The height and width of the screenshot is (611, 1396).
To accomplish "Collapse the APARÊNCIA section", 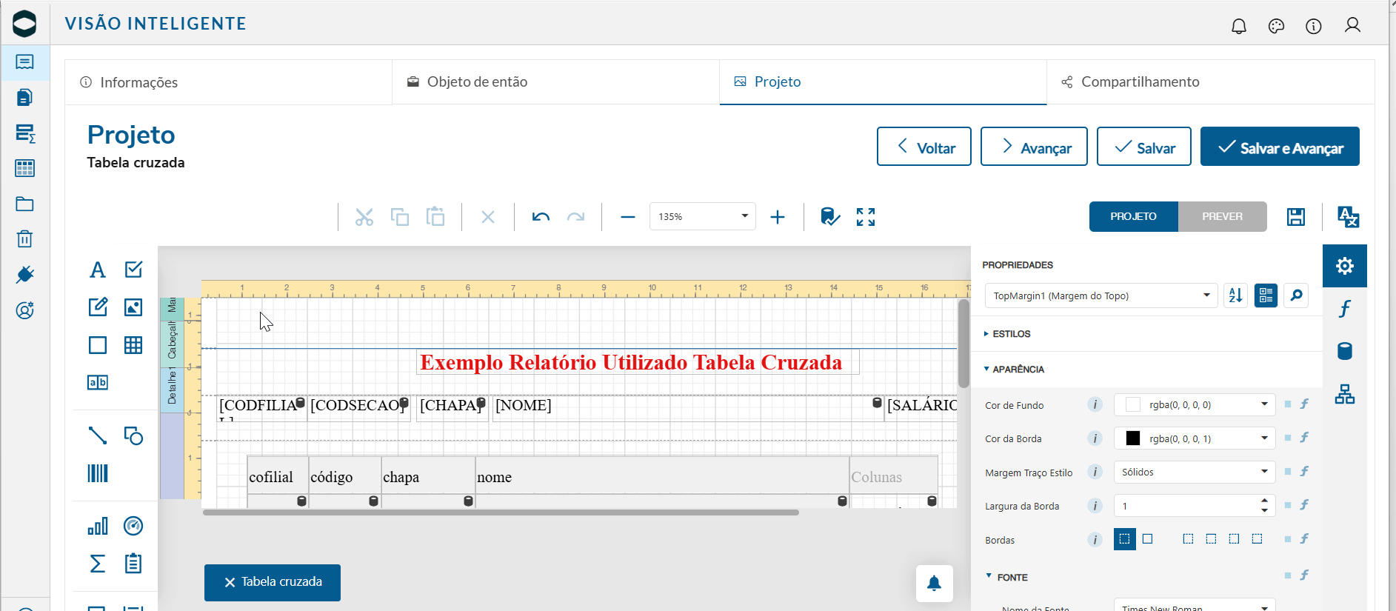I will pyautogui.click(x=1014, y=369).
